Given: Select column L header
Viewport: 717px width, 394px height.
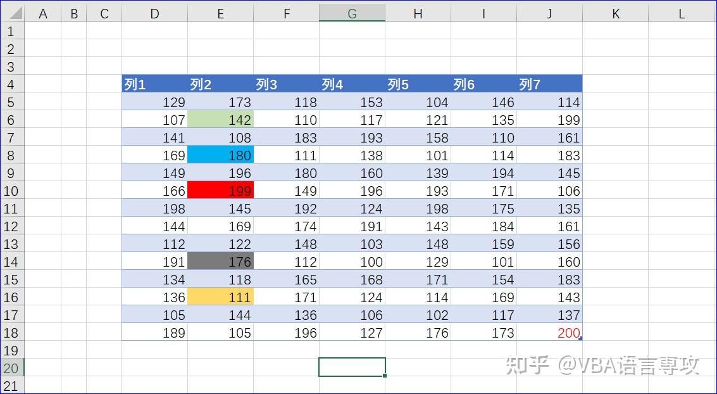Looking at the screenshot, I should [682, 13].
